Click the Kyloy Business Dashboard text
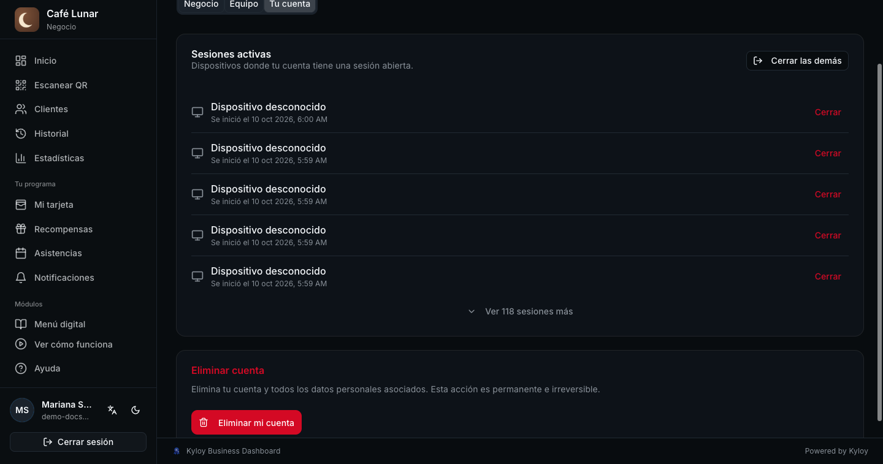Screen dimensions: 883x464 coord(233,451)
